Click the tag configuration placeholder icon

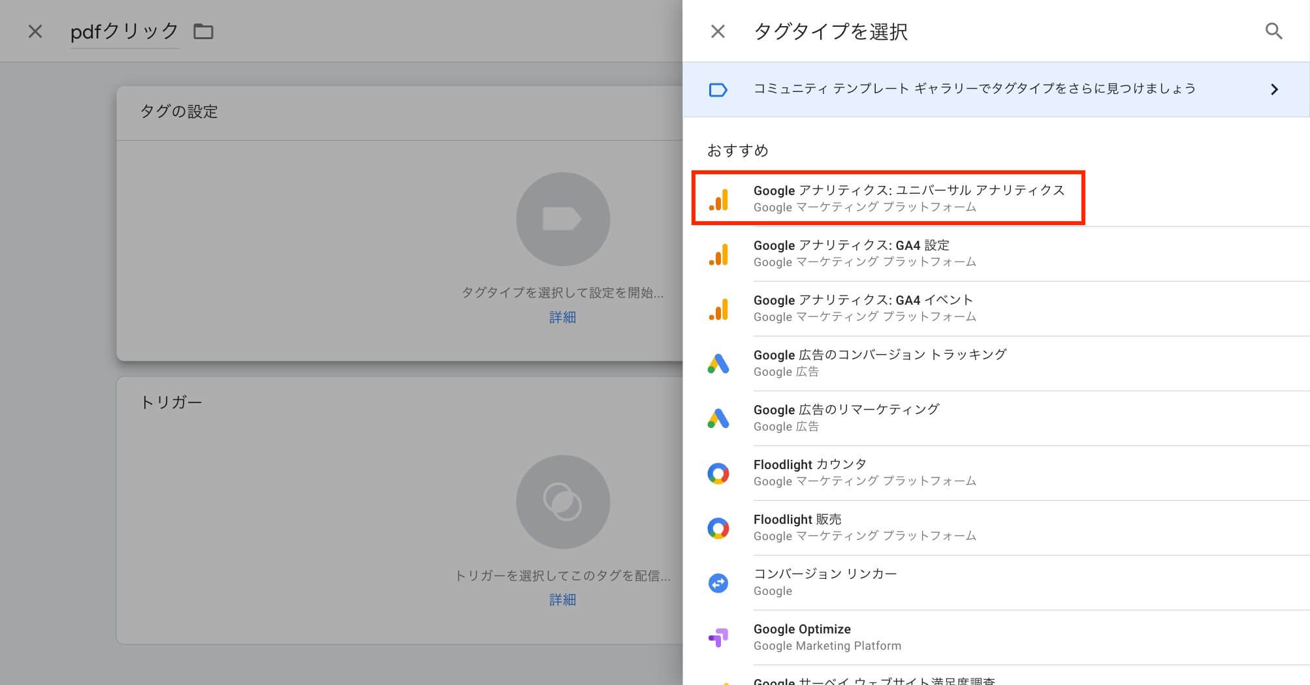coord(563,219)
